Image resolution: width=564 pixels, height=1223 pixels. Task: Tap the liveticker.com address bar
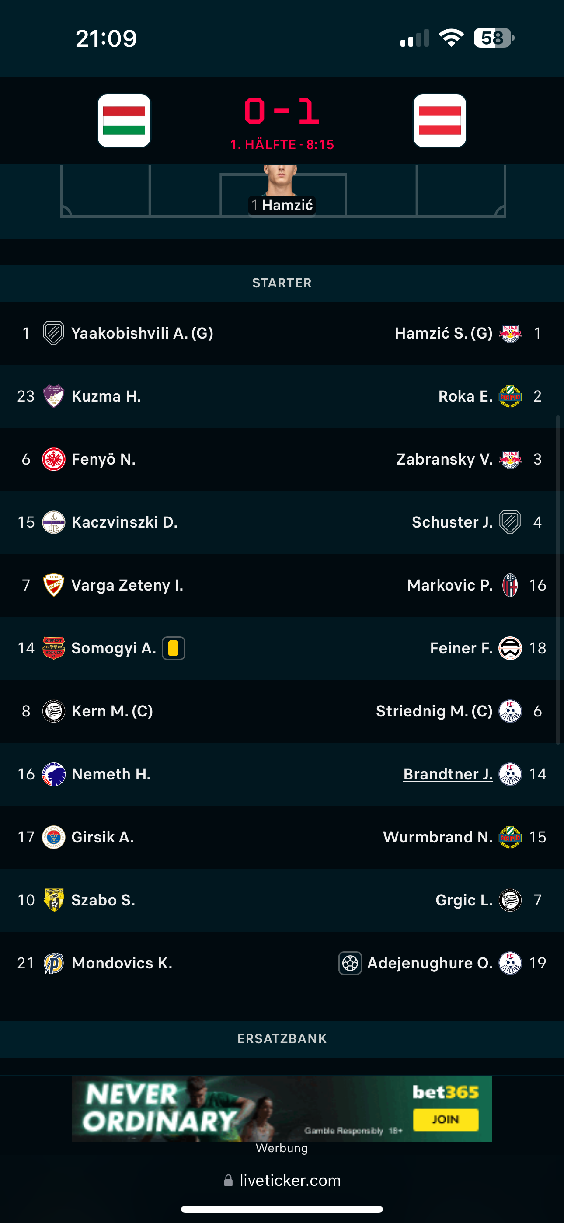282,1180
